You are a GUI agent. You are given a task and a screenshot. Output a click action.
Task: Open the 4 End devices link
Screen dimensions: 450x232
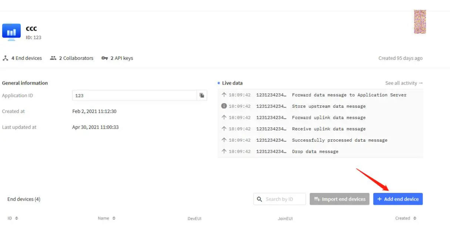[x=26, y=58]
